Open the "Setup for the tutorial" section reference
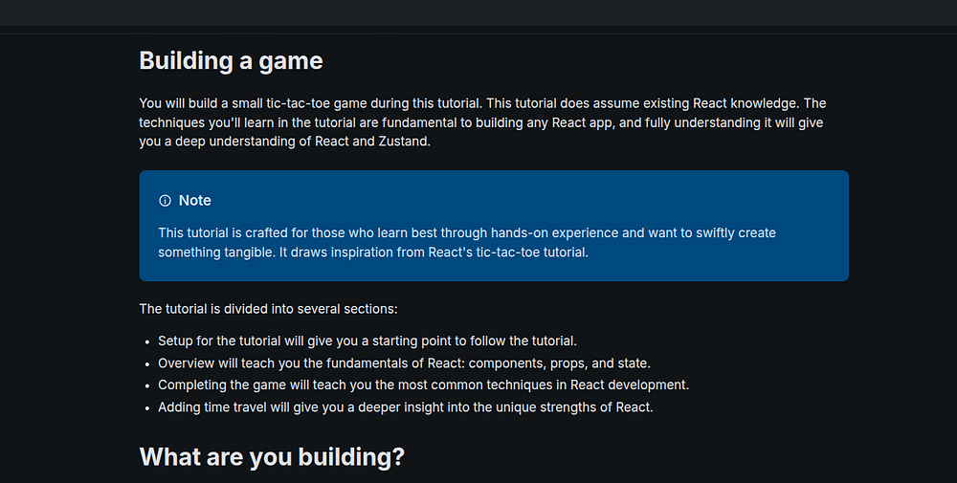The width and height of the screenshot is (957, 483). [x=219, y=341]
